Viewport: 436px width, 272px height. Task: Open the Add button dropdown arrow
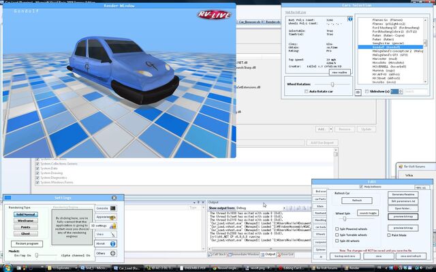331,129
